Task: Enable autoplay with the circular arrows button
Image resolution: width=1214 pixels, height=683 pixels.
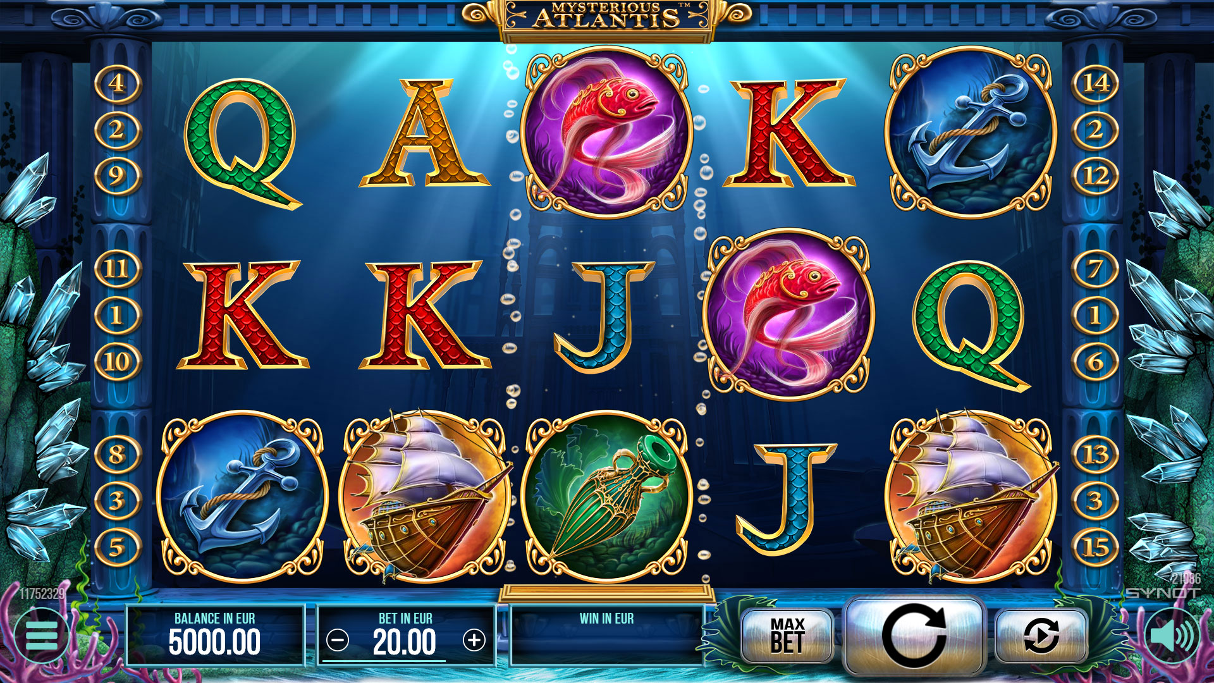Action: 1041,635
